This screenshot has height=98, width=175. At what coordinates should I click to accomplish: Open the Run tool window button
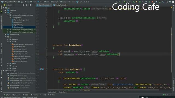tap(7, 95)
